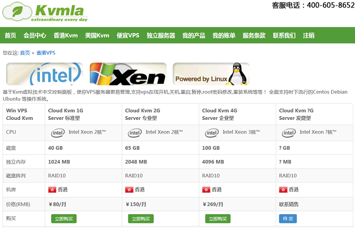The width and height of the screenshot is (355, 228).
Task: Click the Xen Windows banner image
Action: (128, 74)
